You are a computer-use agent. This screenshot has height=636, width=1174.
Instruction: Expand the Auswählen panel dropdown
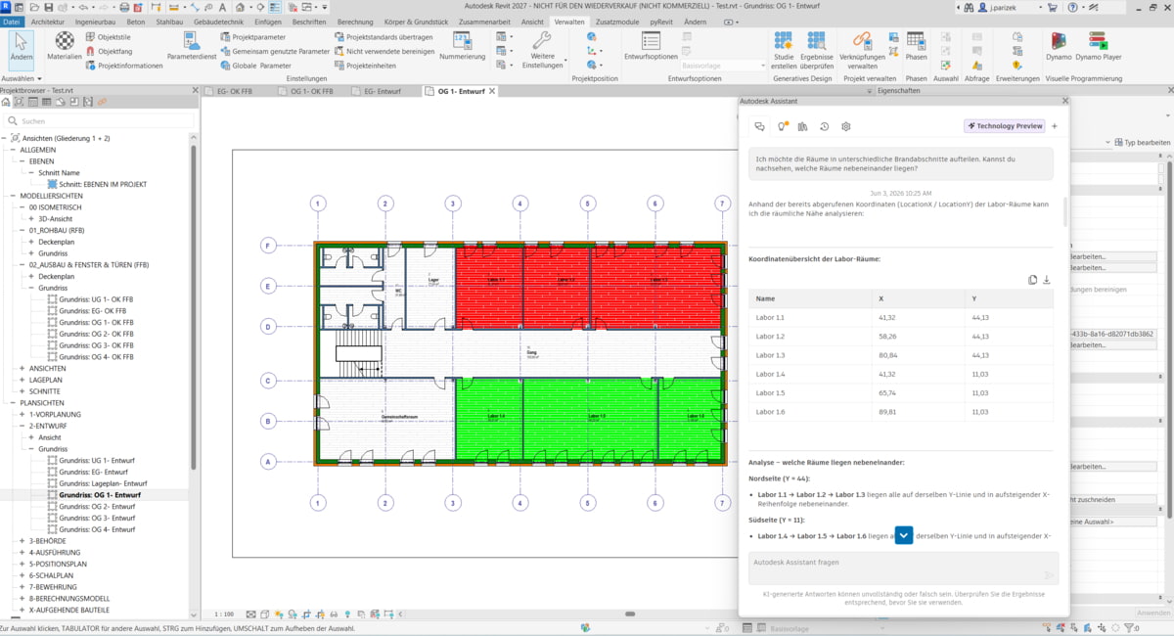coord(22,78)
